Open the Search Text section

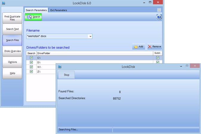coord(12,29)
